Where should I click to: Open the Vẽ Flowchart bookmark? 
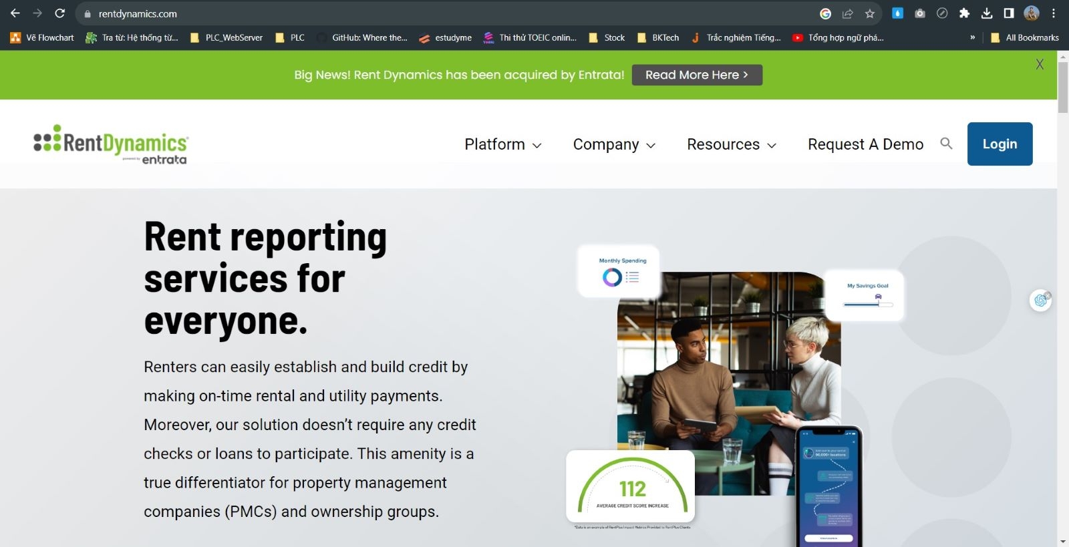(42, 38)
